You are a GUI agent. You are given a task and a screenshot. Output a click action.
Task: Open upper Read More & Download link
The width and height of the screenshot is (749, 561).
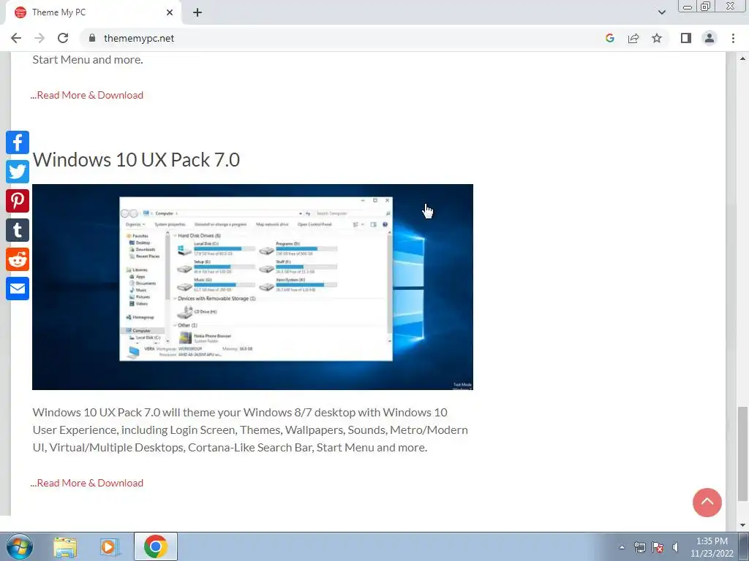[x=87, y=95]
